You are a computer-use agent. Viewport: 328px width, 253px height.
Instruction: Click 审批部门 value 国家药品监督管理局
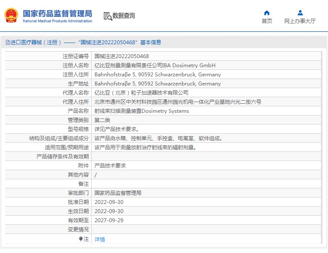coord(118,193)
